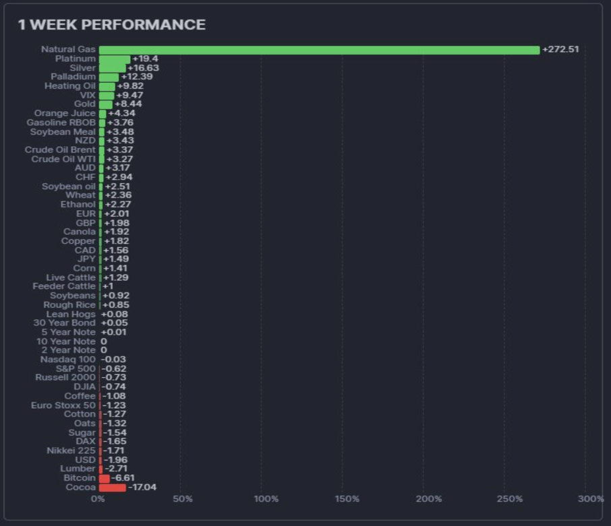Image resolution: width=611 pixels, height=526 pixels.
Task: Select the Gold bar
Action: [x=105, y=104]
